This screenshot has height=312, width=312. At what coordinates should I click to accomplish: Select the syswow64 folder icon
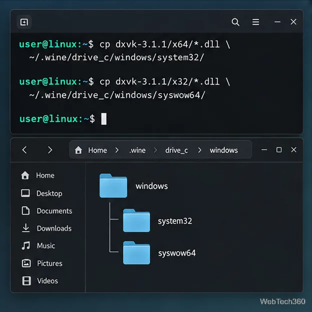[137, 253]
